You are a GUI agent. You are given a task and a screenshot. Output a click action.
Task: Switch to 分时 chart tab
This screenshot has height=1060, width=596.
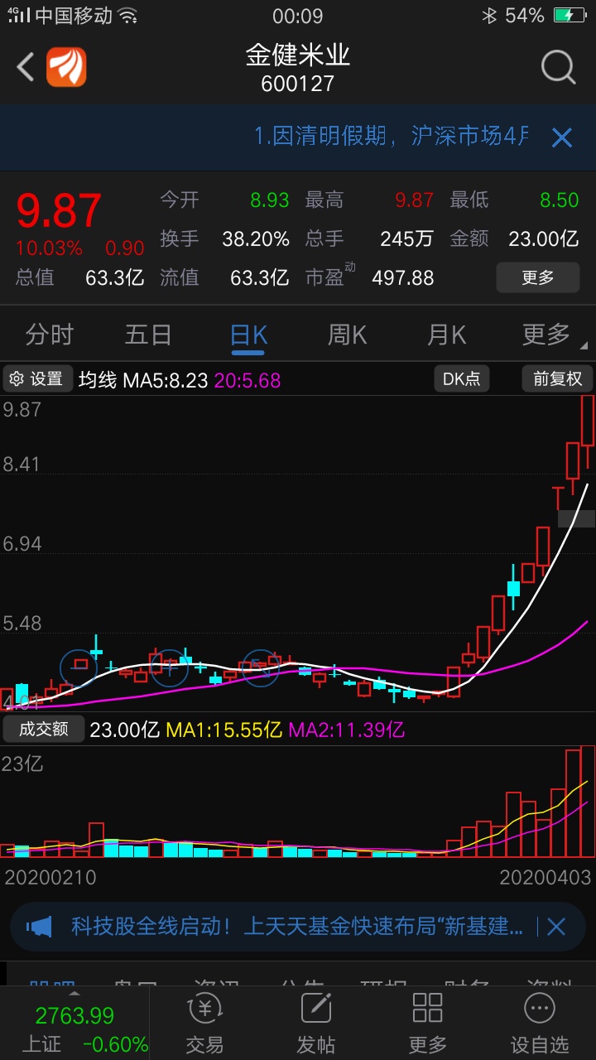50,335
